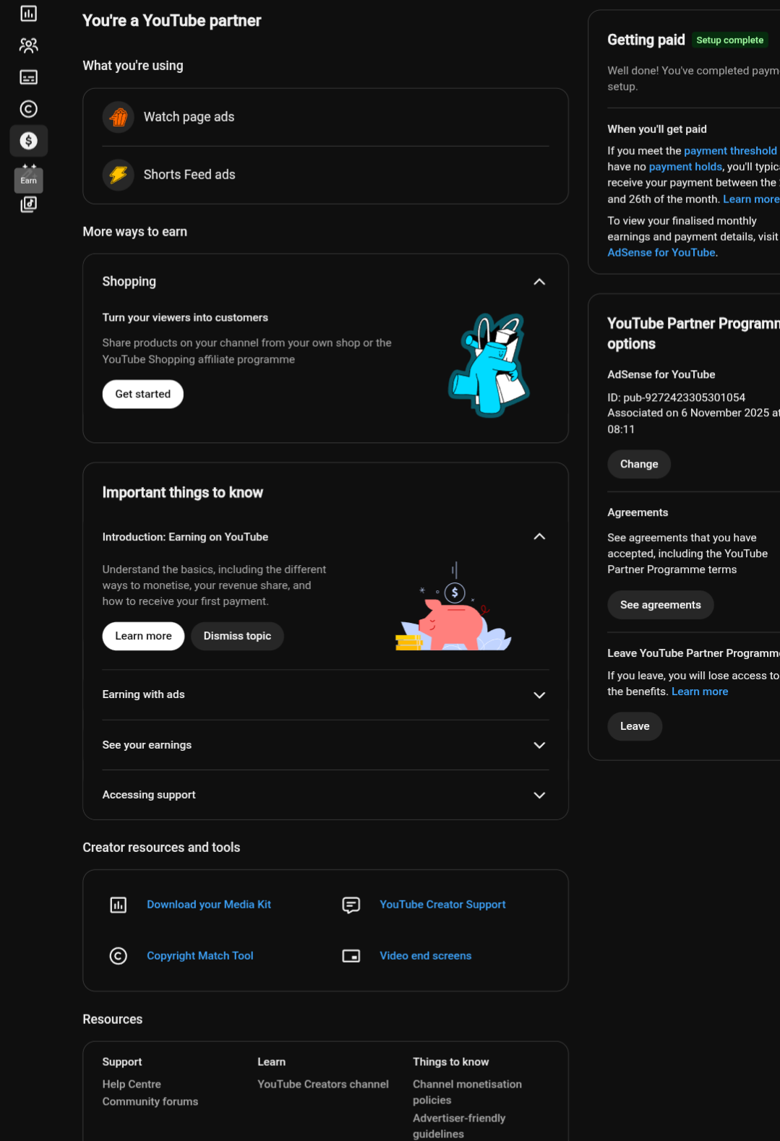Image resolution: width=780 pixels, height=1141 pixels.
Task: Click the Shorts Feed ads row
Action: coord(326,175)
